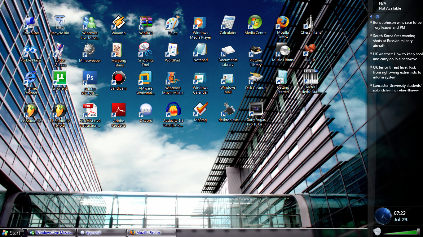Launch Windows Live Messenger desktop shortcut
The height and width of the screenshot is (237, 423).
click(x=90, y=28)
